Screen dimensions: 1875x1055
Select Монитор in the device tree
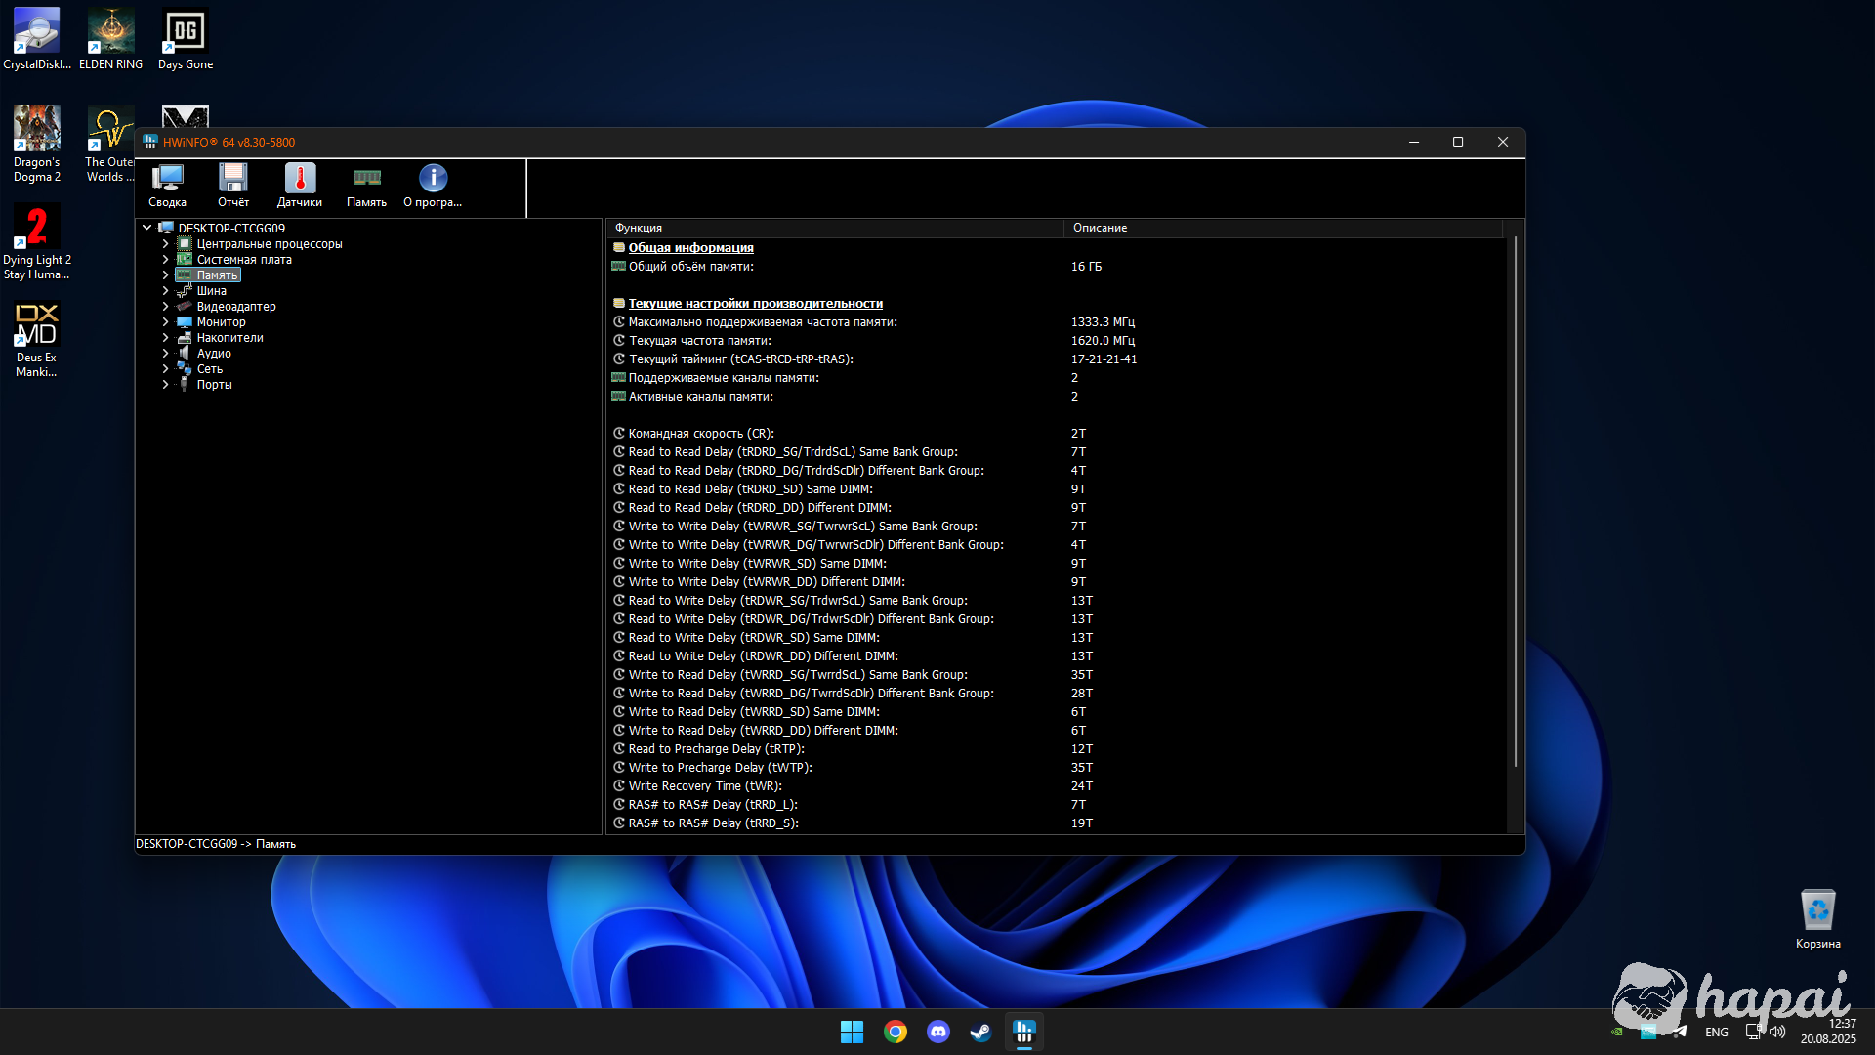(221, 322)
